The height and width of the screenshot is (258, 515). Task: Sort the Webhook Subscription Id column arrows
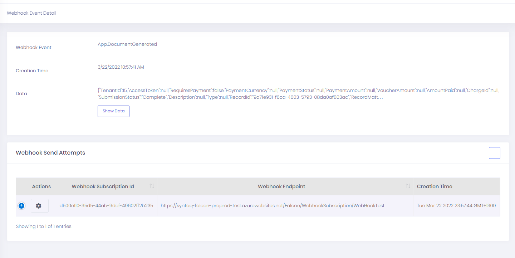152,186
